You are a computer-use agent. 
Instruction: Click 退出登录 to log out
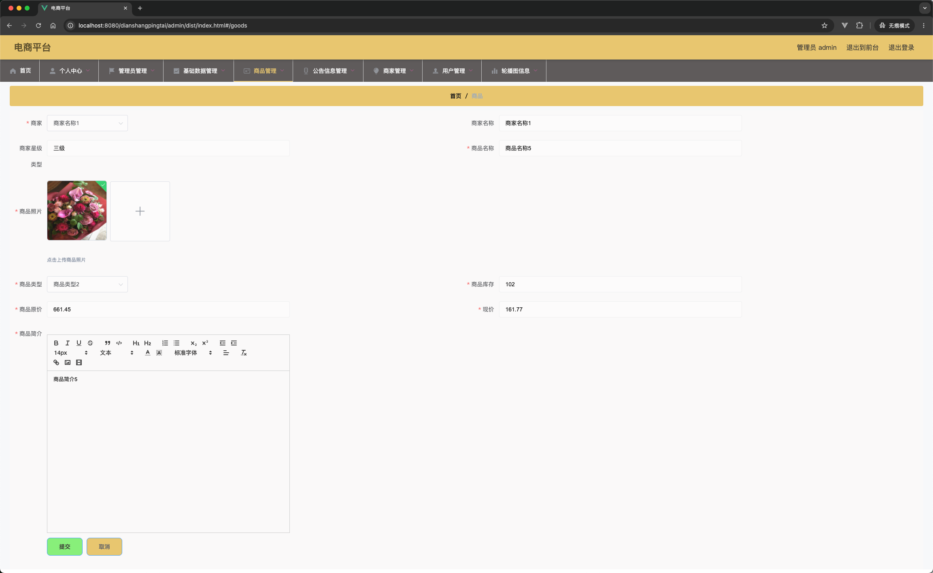coord(901,47)
